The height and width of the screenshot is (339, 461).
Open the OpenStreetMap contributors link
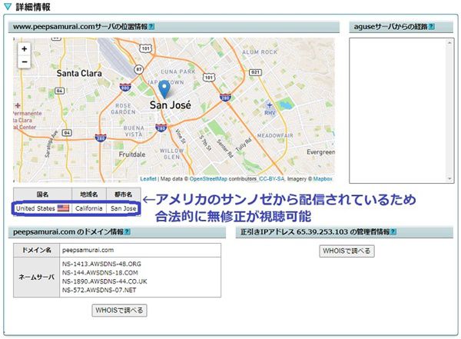click(208, 178)
